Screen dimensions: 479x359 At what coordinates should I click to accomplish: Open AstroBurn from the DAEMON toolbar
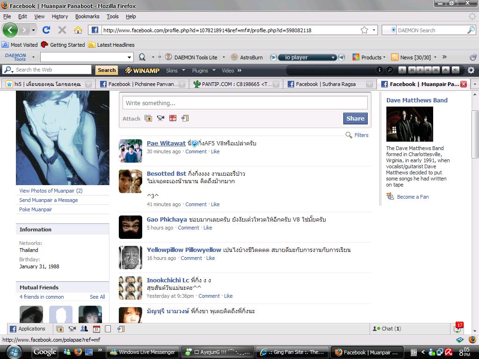tap(247, 57)
